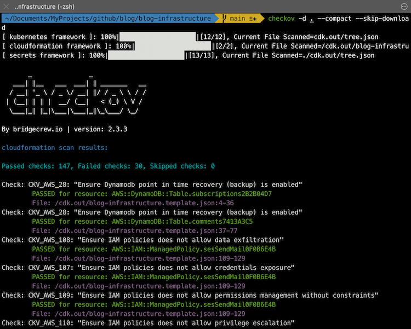This screenshot has height=329, width=411.
Task: Click "Skipped checks: 0" summary
Action: [182, 166]
